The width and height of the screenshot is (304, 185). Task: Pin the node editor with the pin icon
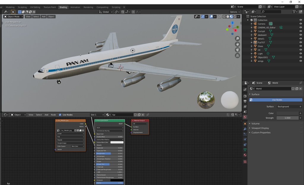(x=148, y=115)
